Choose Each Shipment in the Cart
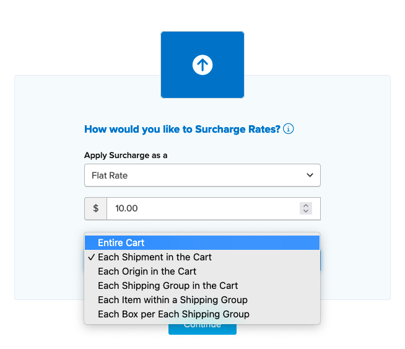This screenshot has width=405, height=349. 155,257
